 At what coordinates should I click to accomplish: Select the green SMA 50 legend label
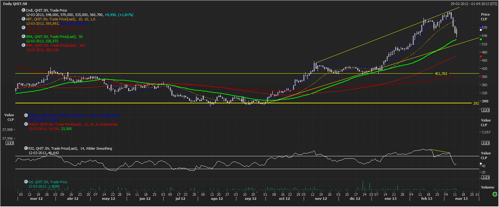click(54, 37)
